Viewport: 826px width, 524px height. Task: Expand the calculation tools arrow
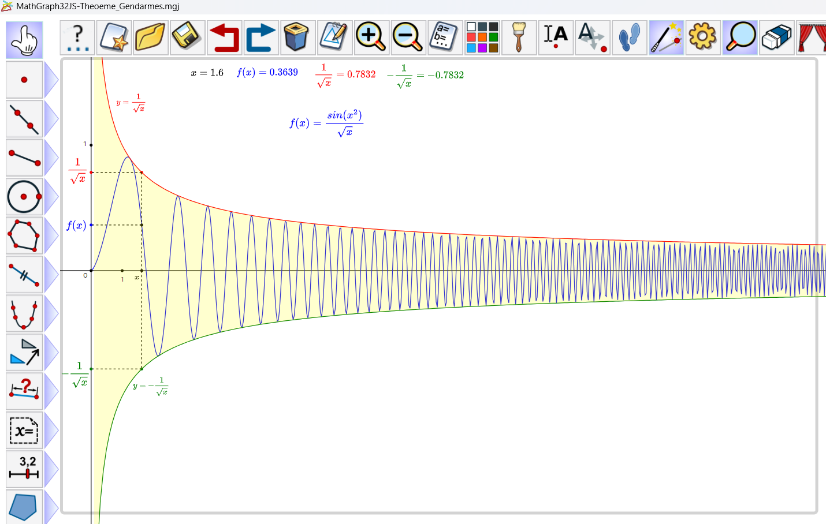pyautogui.click(x=51, y=431)
